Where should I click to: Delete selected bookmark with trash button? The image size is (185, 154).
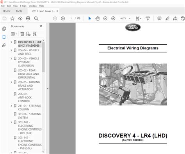pyautogui.click(x=22, y=34)
